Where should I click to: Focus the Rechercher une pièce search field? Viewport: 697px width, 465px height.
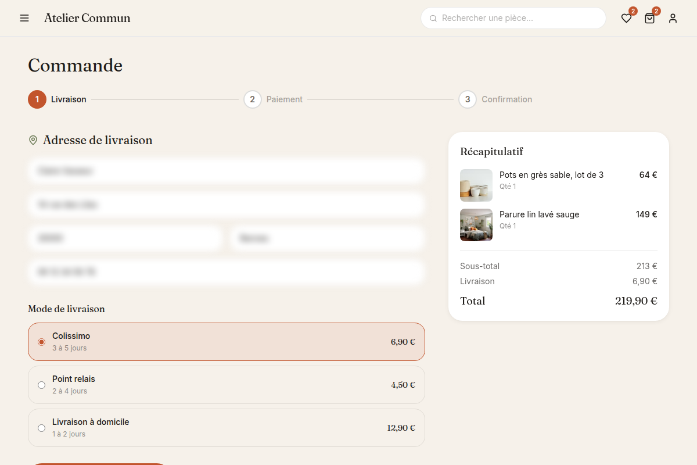(513, 18)
